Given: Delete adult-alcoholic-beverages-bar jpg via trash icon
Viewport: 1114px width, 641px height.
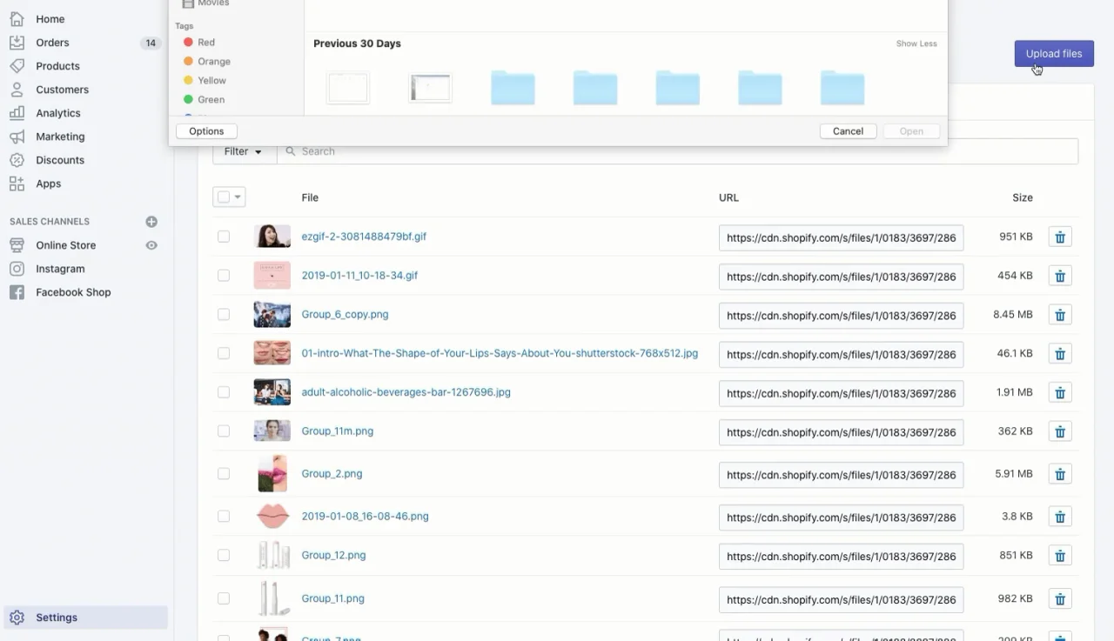Looking at the screenshot, I should click(1060, 393).
